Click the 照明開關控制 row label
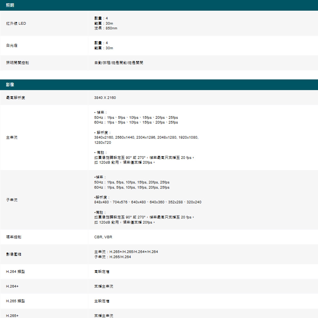This screenshot has width=318, height=318. 17,63
